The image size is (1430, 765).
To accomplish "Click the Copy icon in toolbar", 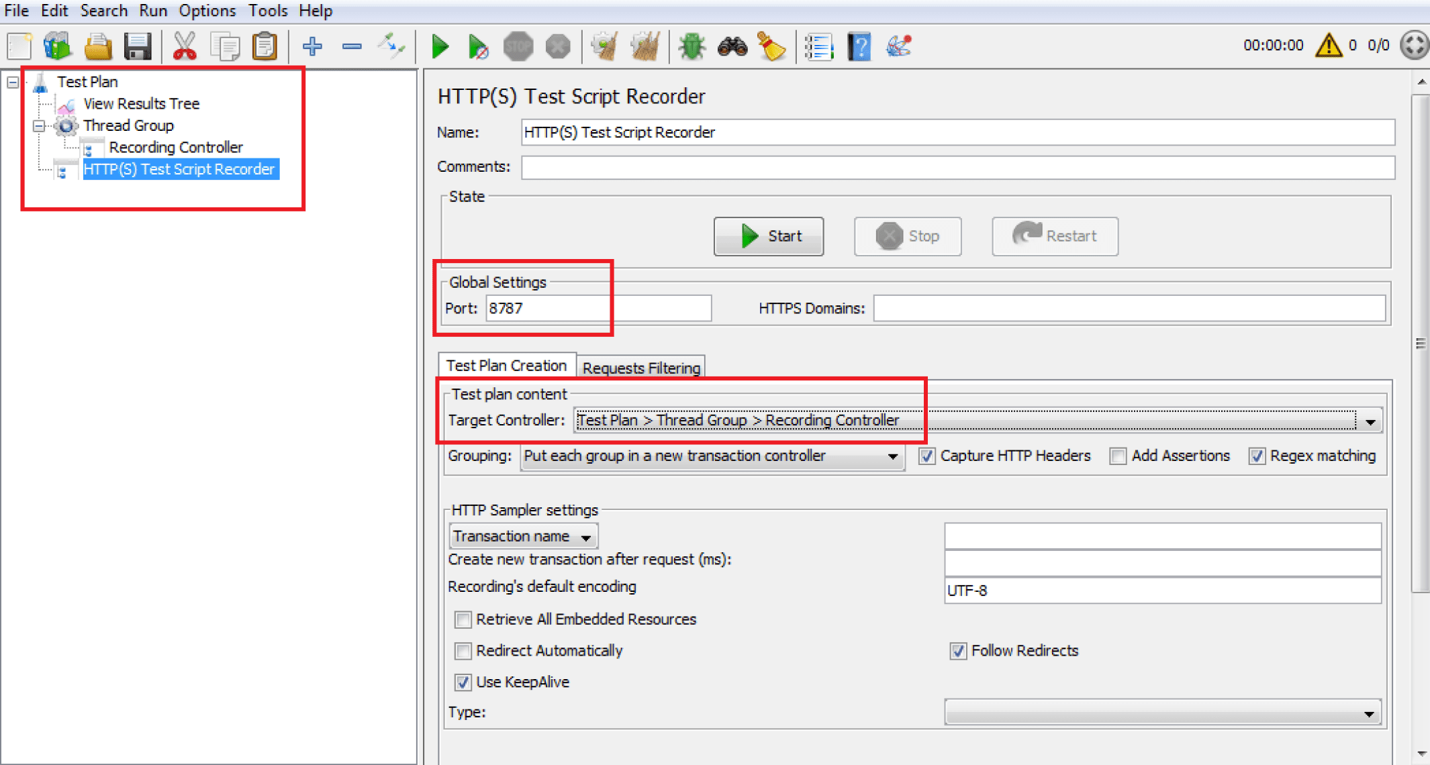I will [x=225, y=46].
